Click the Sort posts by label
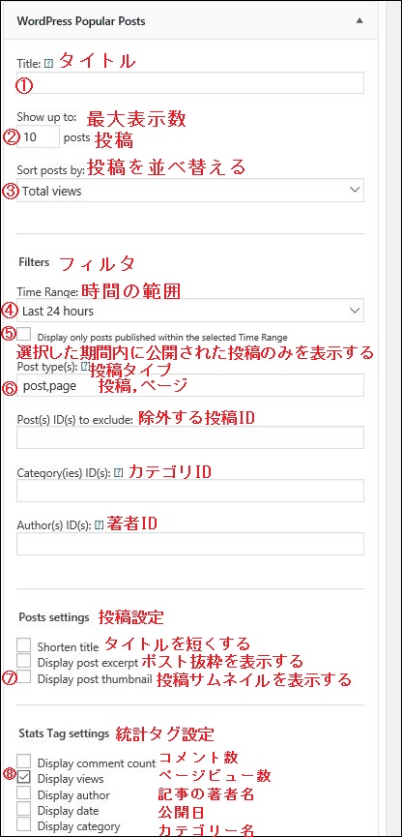402x837 pixels. pos(50,170)
